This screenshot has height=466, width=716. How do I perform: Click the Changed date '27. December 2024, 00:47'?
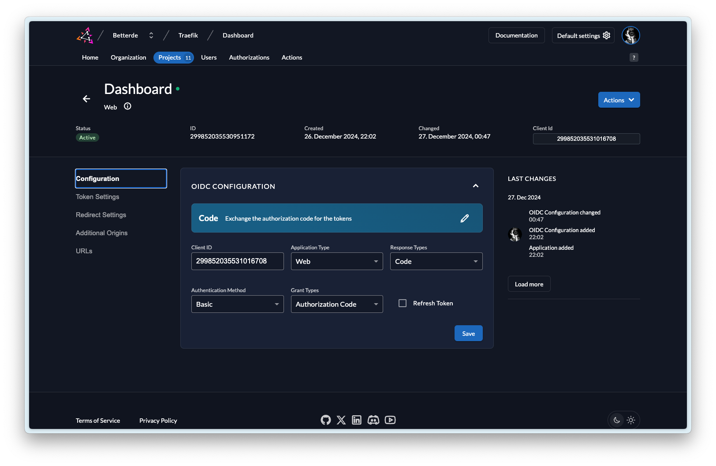[x=454, y=136]
